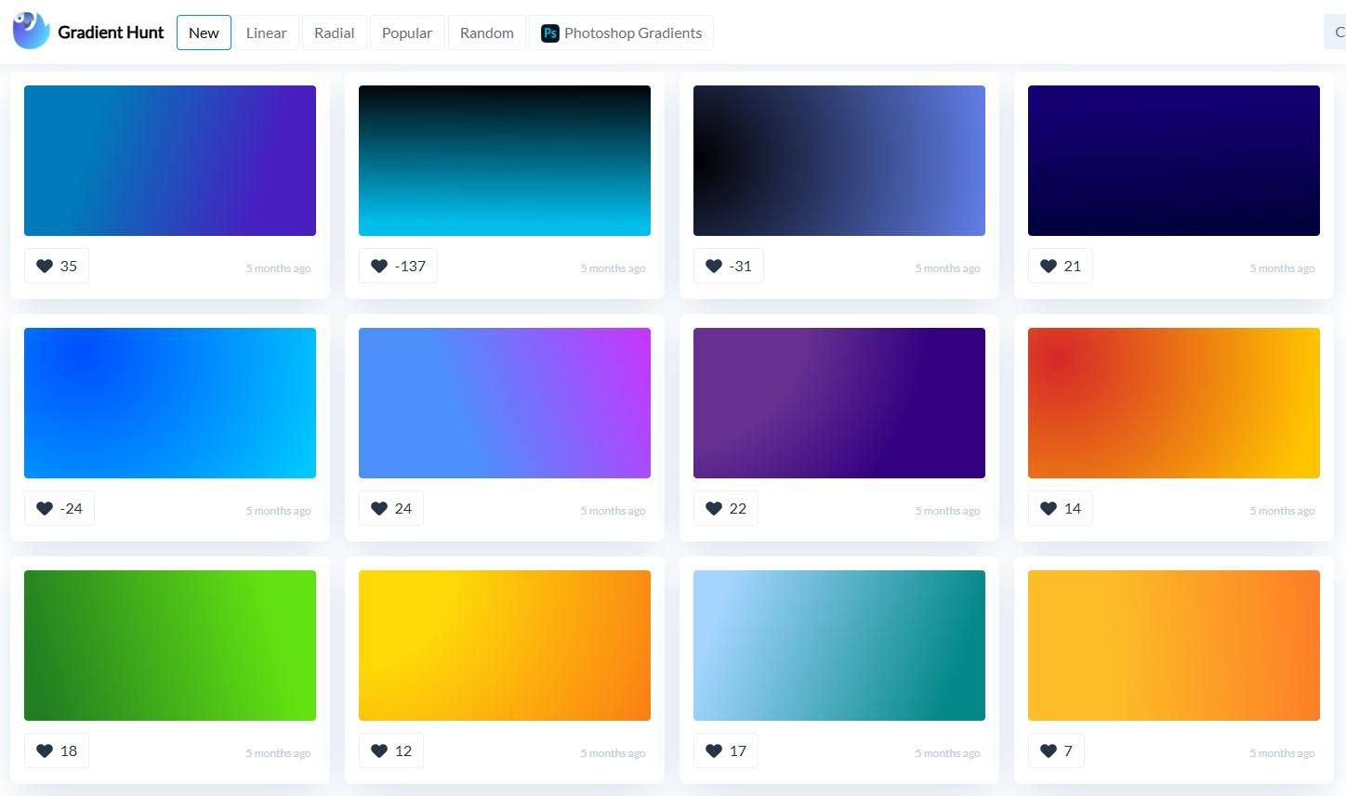Toggle like on the 22-likes violet gradient
The width and height of the screenshot is (1346, 796).
(x=714, y=509)
